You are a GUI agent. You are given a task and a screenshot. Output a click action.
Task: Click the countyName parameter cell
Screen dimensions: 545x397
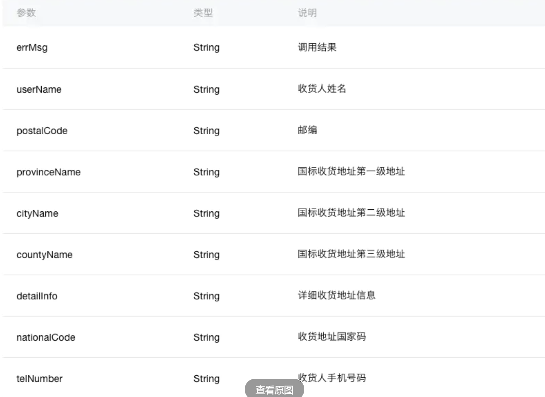tap(44, 255)
